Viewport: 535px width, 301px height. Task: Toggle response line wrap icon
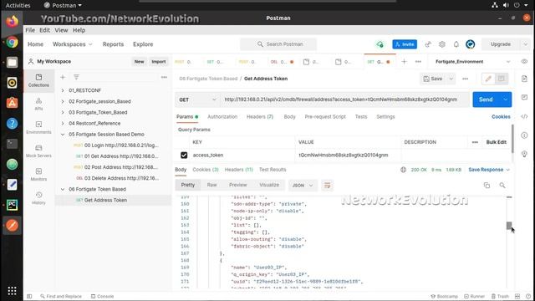(327, 186)
